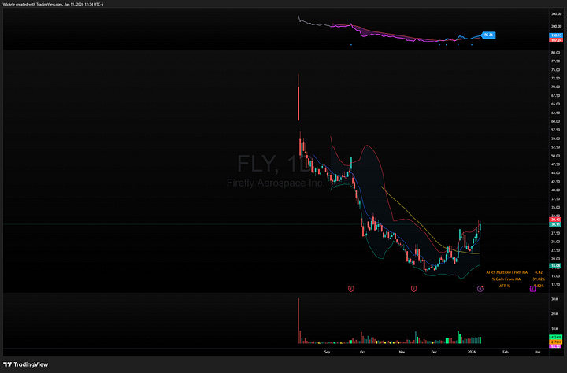
Task: Click the Nov label on time axis
Action: tap(402, 352)
